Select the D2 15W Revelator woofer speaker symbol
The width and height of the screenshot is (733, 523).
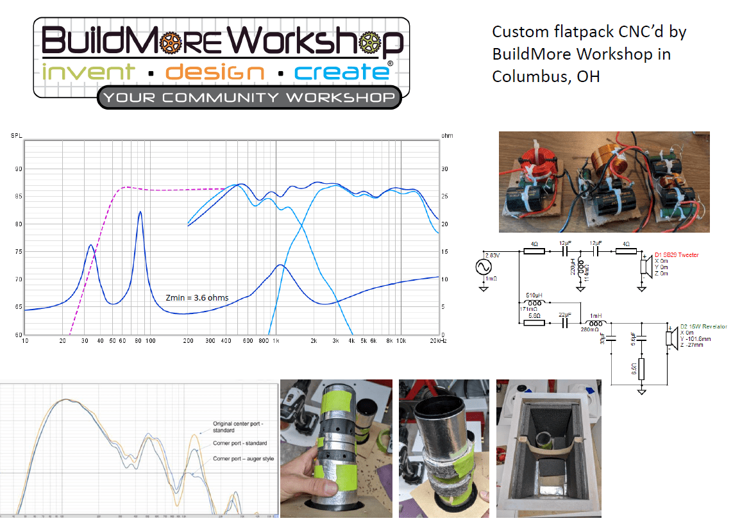point(672,337)
